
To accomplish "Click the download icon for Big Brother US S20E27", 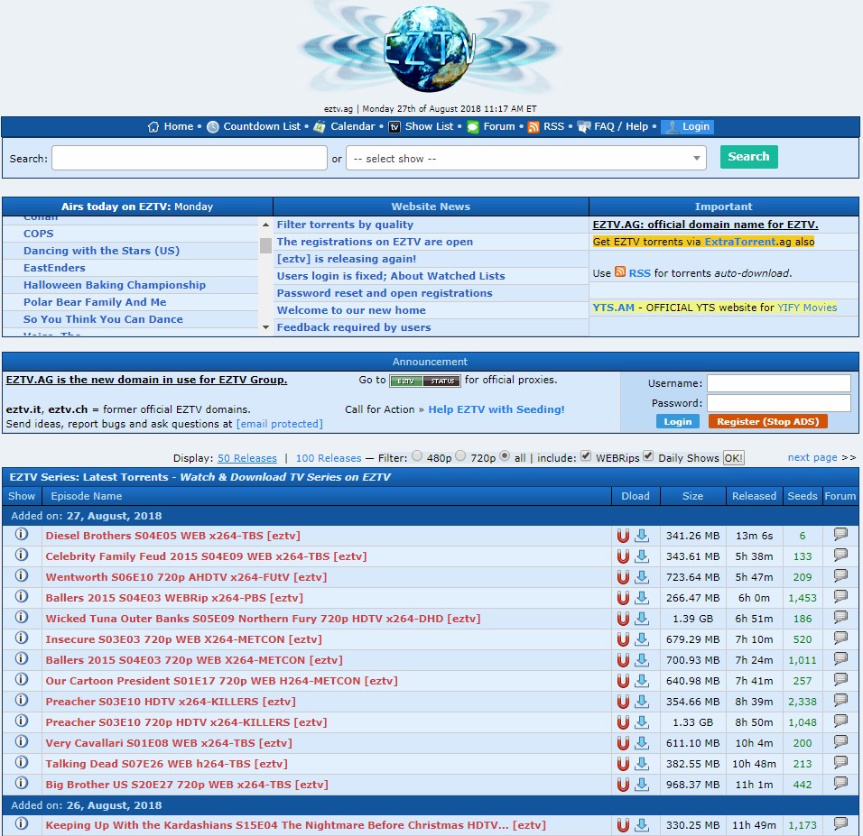I will pyautogui.click(x=642, y=785).
